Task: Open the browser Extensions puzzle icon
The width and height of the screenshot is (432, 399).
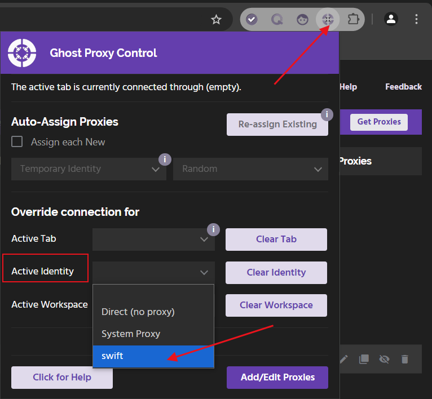Action: (354, 19)
